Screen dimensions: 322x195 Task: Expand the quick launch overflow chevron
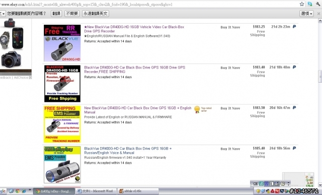click(30, 189)
